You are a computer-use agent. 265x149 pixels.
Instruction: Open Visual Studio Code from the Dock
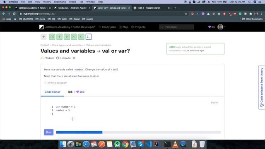coord(149,144)
